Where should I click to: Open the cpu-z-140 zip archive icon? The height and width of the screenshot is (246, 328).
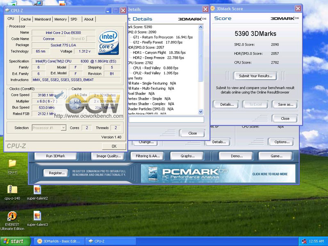pyautogui.click(x=12, y=192)
